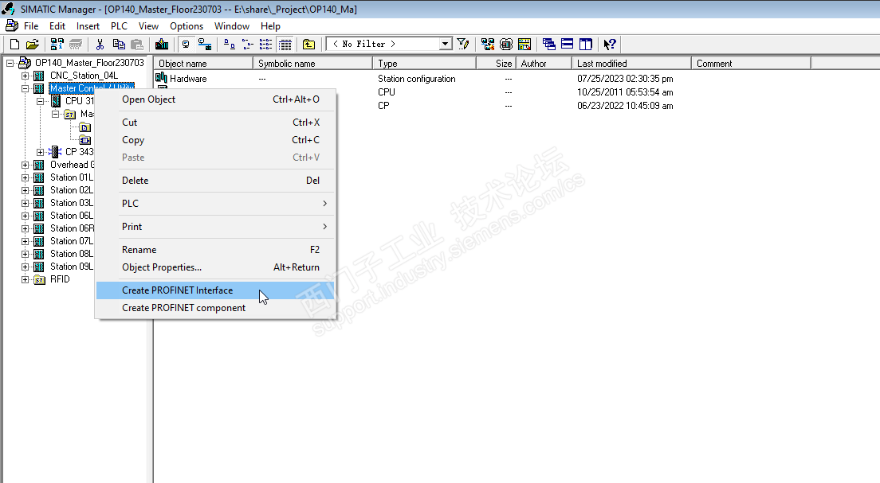The image size is (880, 483).
Task: Choose Cut in context menu
Action: point(215,123)
